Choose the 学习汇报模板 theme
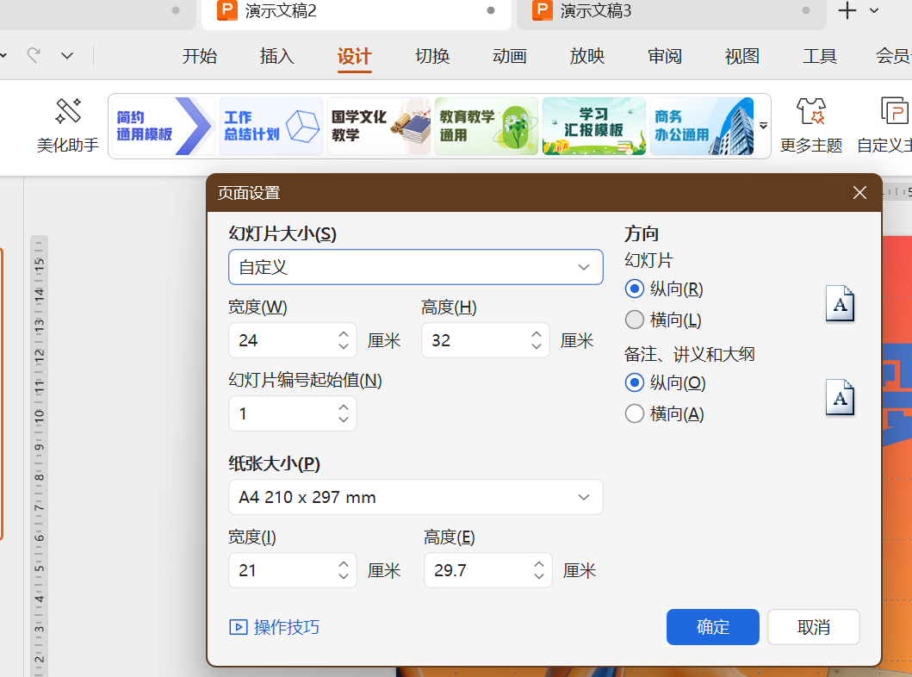The image size is (912, 677). [x=594, y=126]
